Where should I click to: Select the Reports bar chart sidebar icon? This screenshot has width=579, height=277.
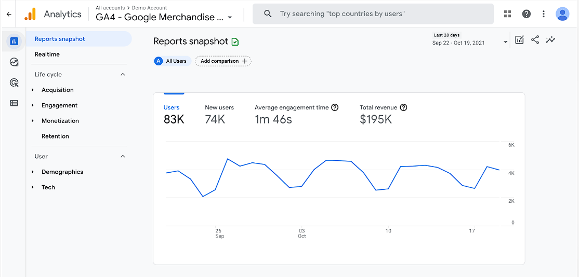(14, 41)
